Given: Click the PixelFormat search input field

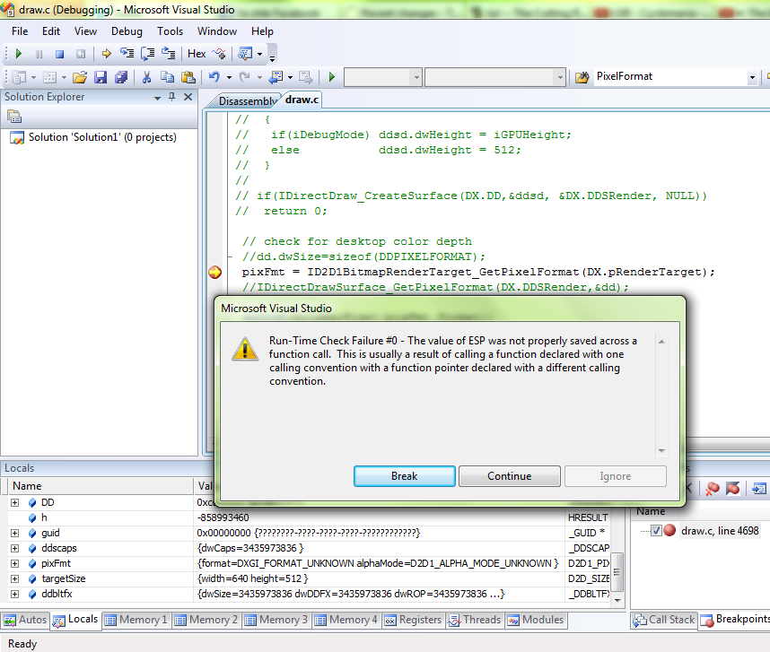Looking at the screenshot, I should click(670, 76).
